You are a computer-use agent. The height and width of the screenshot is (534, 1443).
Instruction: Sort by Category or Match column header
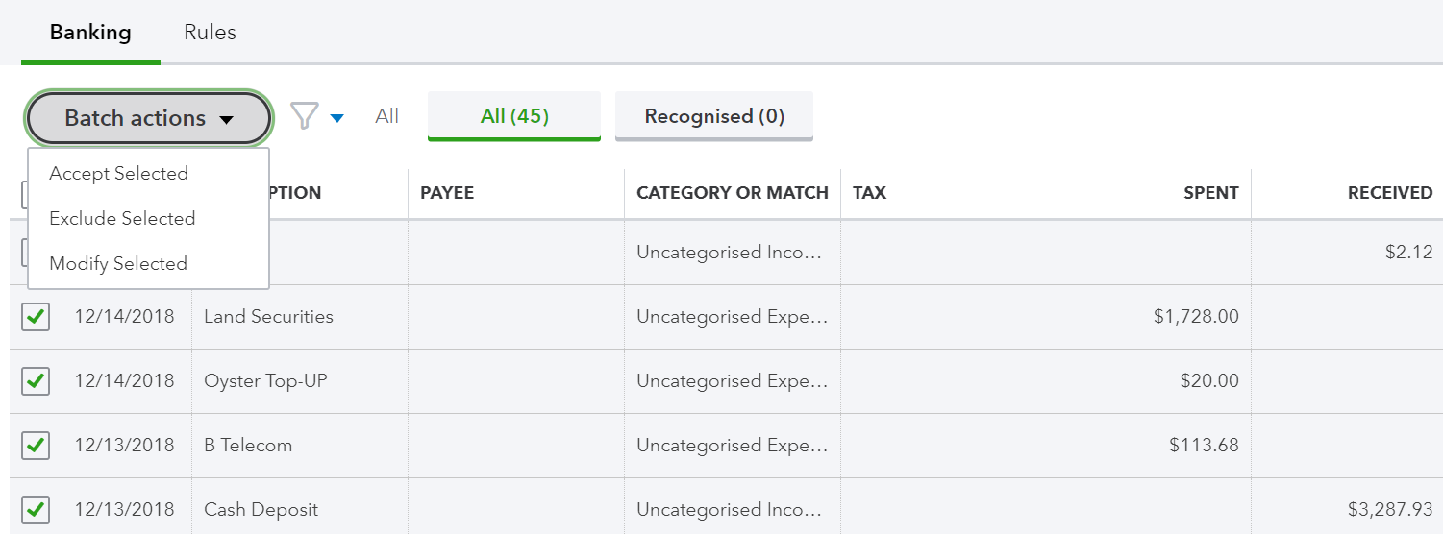click(x=733, y=193)
